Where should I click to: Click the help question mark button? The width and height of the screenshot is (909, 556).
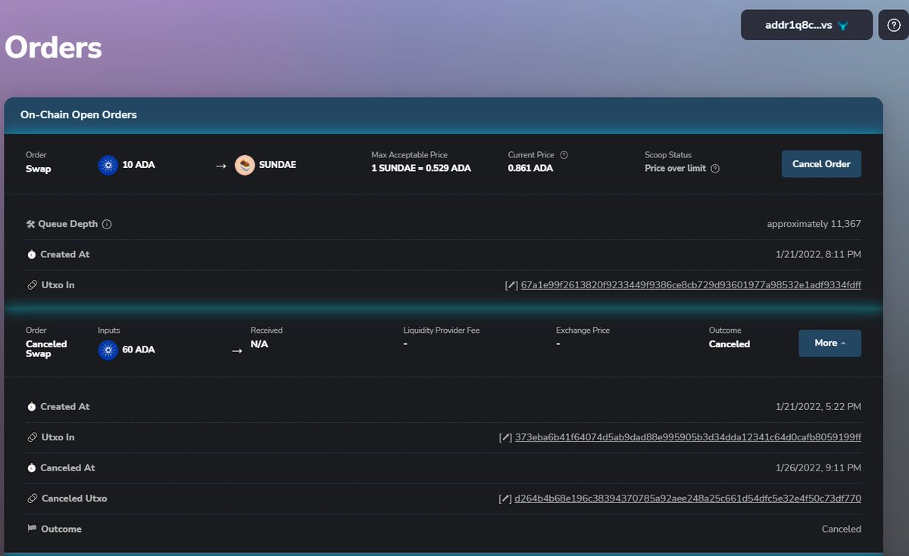coord(893,25)
